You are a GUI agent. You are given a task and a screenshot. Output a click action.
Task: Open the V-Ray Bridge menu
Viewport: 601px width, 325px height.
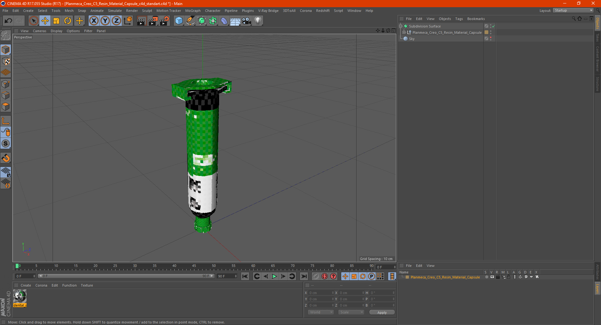point(268,11)
